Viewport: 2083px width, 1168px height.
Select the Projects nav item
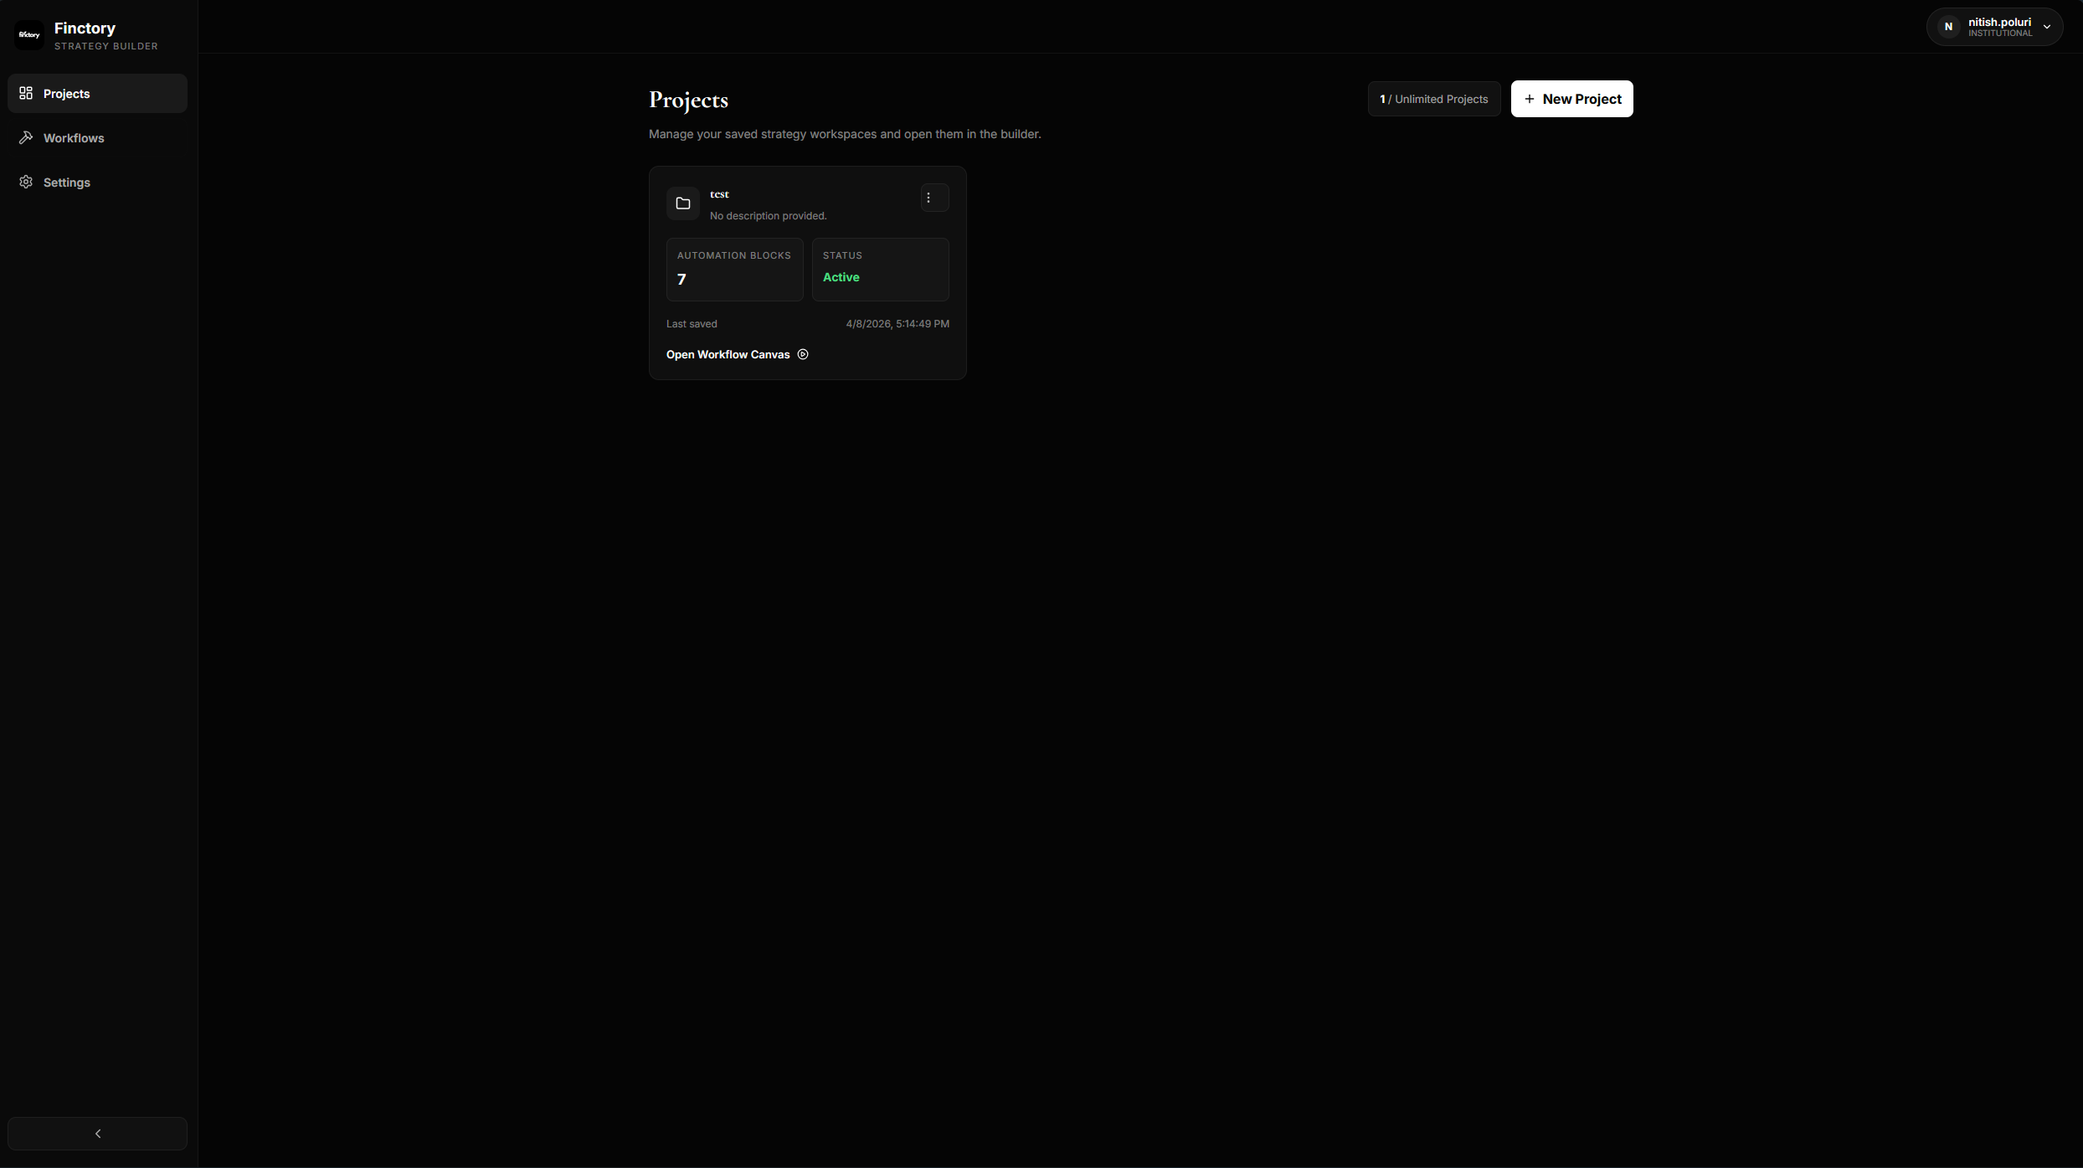click(67, 94)
